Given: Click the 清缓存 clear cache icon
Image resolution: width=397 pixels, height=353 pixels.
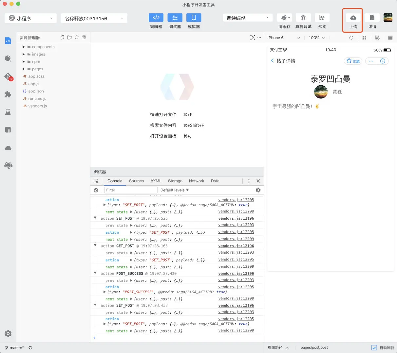Looking at the screenshot, I should 284,18.
